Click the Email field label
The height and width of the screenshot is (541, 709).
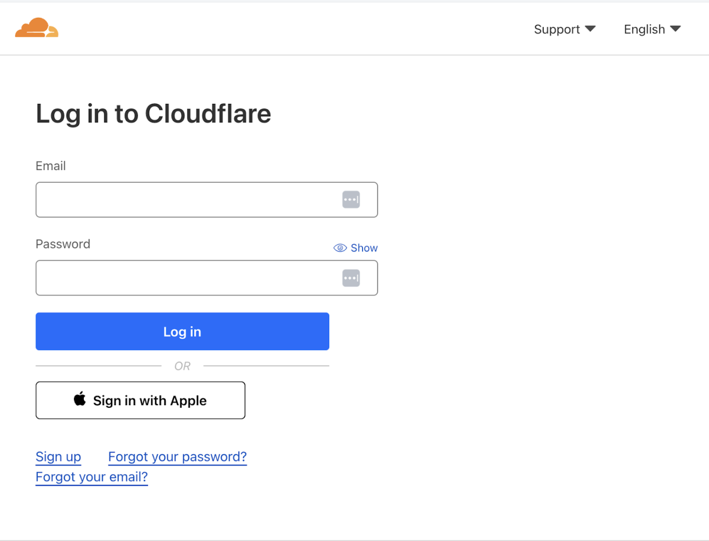tap(51, 166)
